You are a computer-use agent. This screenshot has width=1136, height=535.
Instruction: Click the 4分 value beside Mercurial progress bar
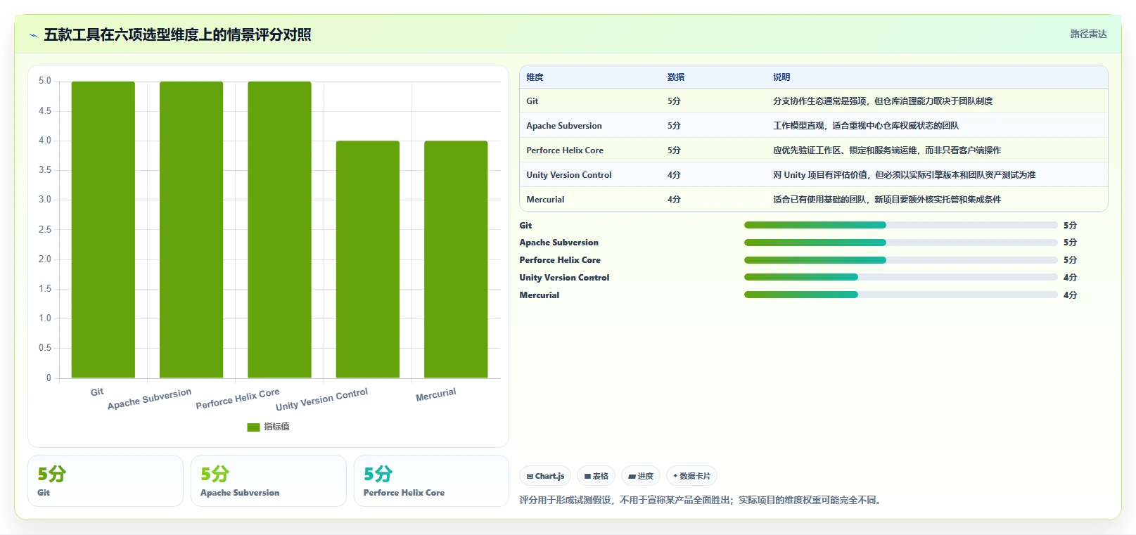(1070, 295)
